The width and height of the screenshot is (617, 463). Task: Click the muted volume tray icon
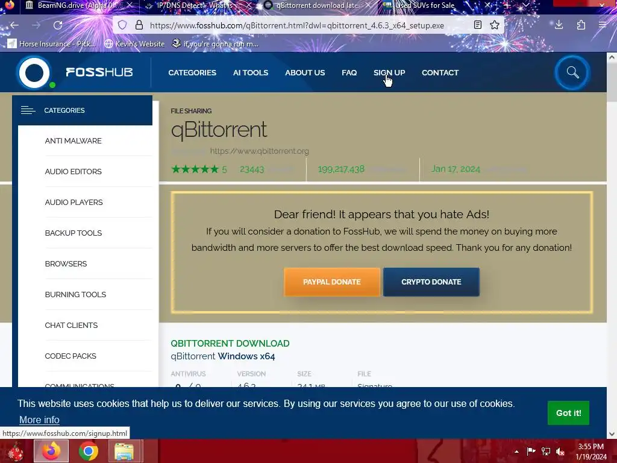(560, 452)
